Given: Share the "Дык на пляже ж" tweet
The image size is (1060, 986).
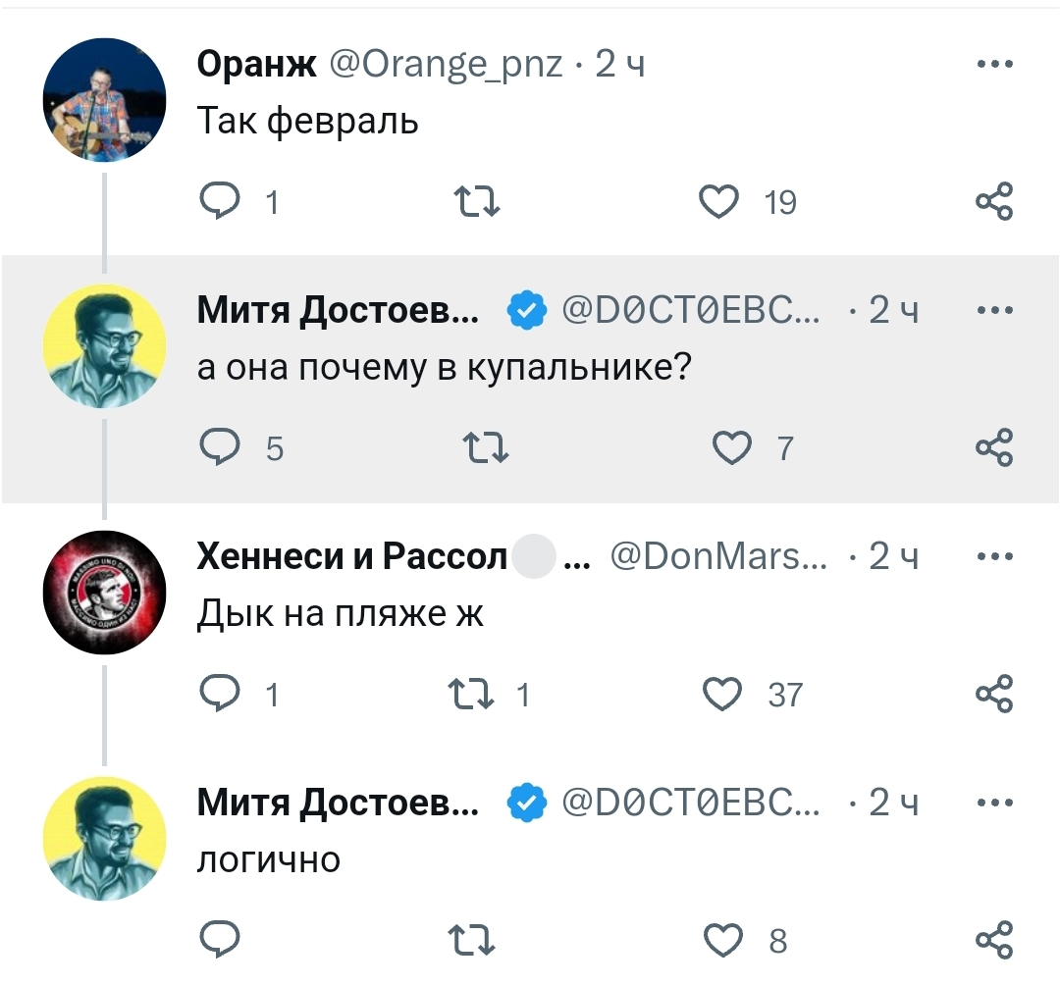Looking at the screenshot, I should 993,695.
